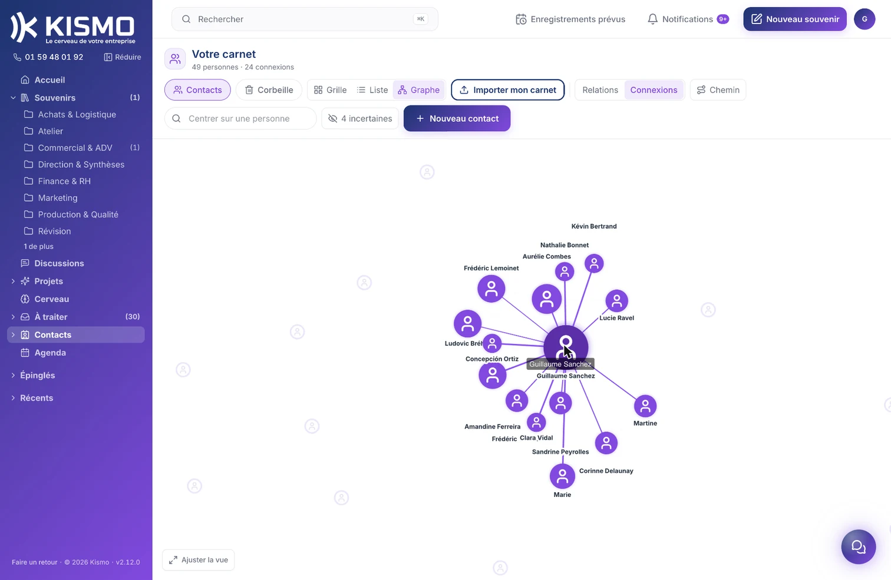The width and height of the screenshot is (891, 580).
Task: Select the Marie contact node
Action: [x=562, y=476]
